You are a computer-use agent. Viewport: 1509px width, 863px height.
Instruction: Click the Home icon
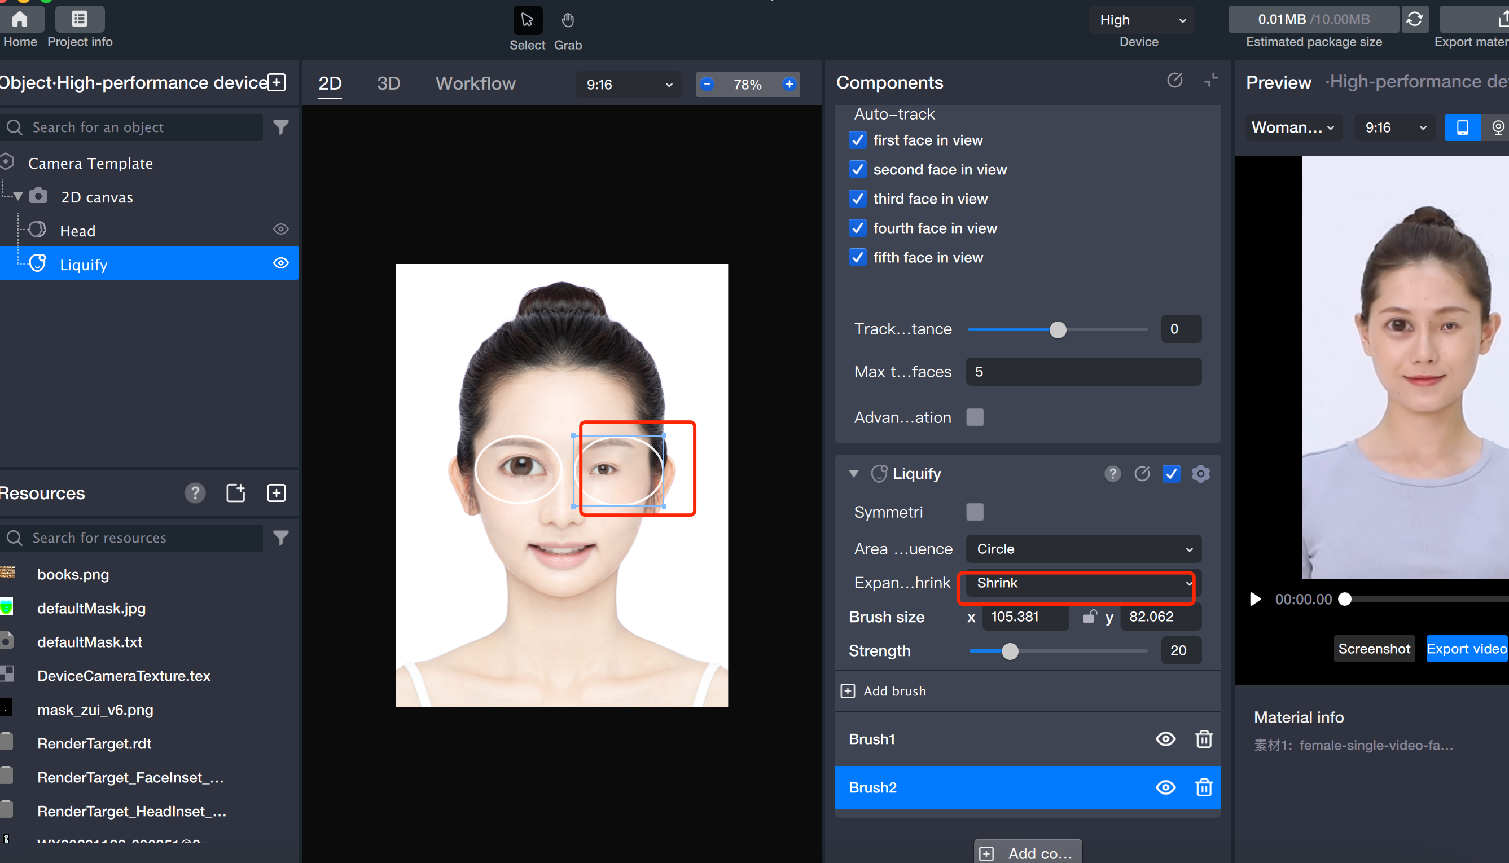coord(20,20)
